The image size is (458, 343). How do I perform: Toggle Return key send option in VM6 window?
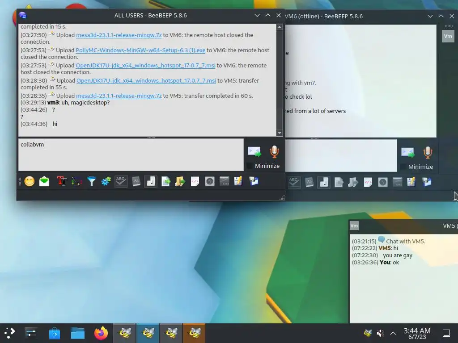(x=324, y=182)
